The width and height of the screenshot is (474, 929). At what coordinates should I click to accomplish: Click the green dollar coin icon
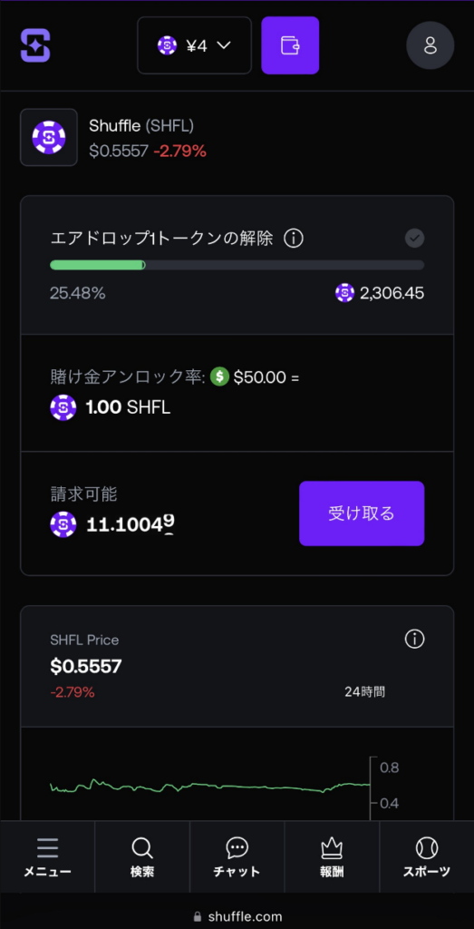point(219,376)
